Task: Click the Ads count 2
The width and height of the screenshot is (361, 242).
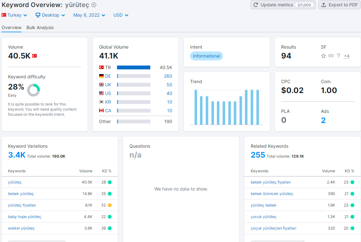Action: 323,120
